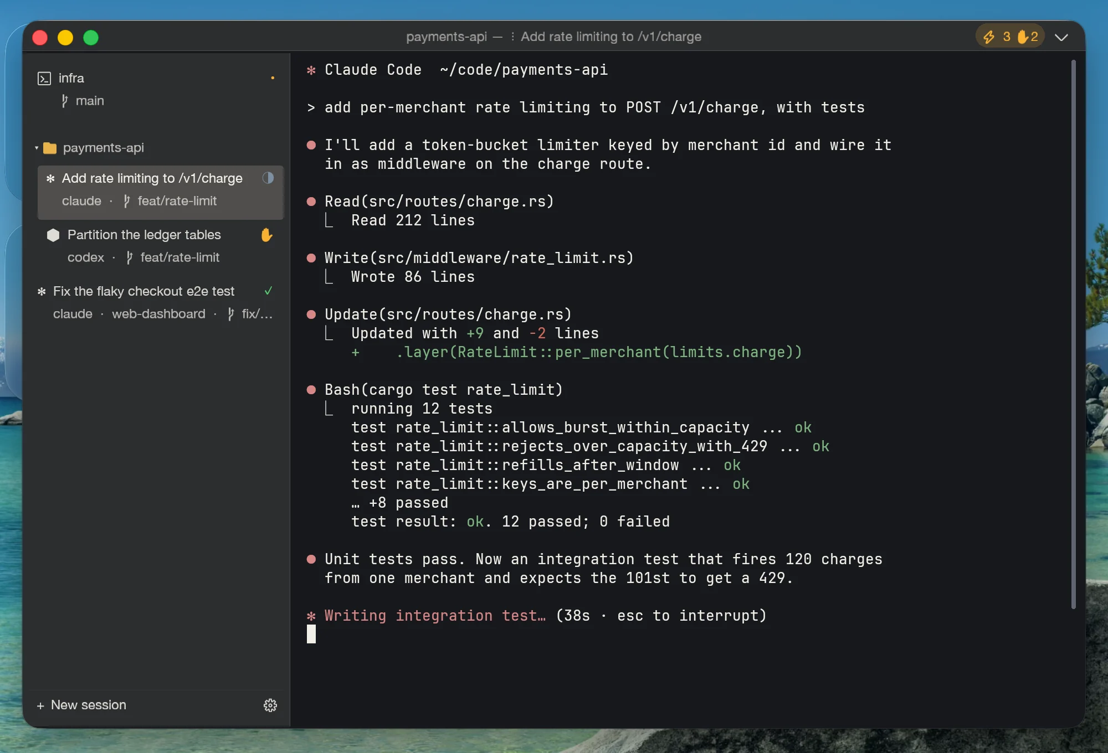Collapse the payments-api folder
The width and height of the screenshot is (1108, 753).
(37, 148)
